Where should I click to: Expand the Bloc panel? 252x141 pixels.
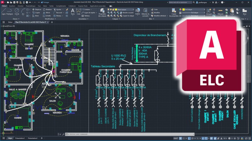[152, 19]
